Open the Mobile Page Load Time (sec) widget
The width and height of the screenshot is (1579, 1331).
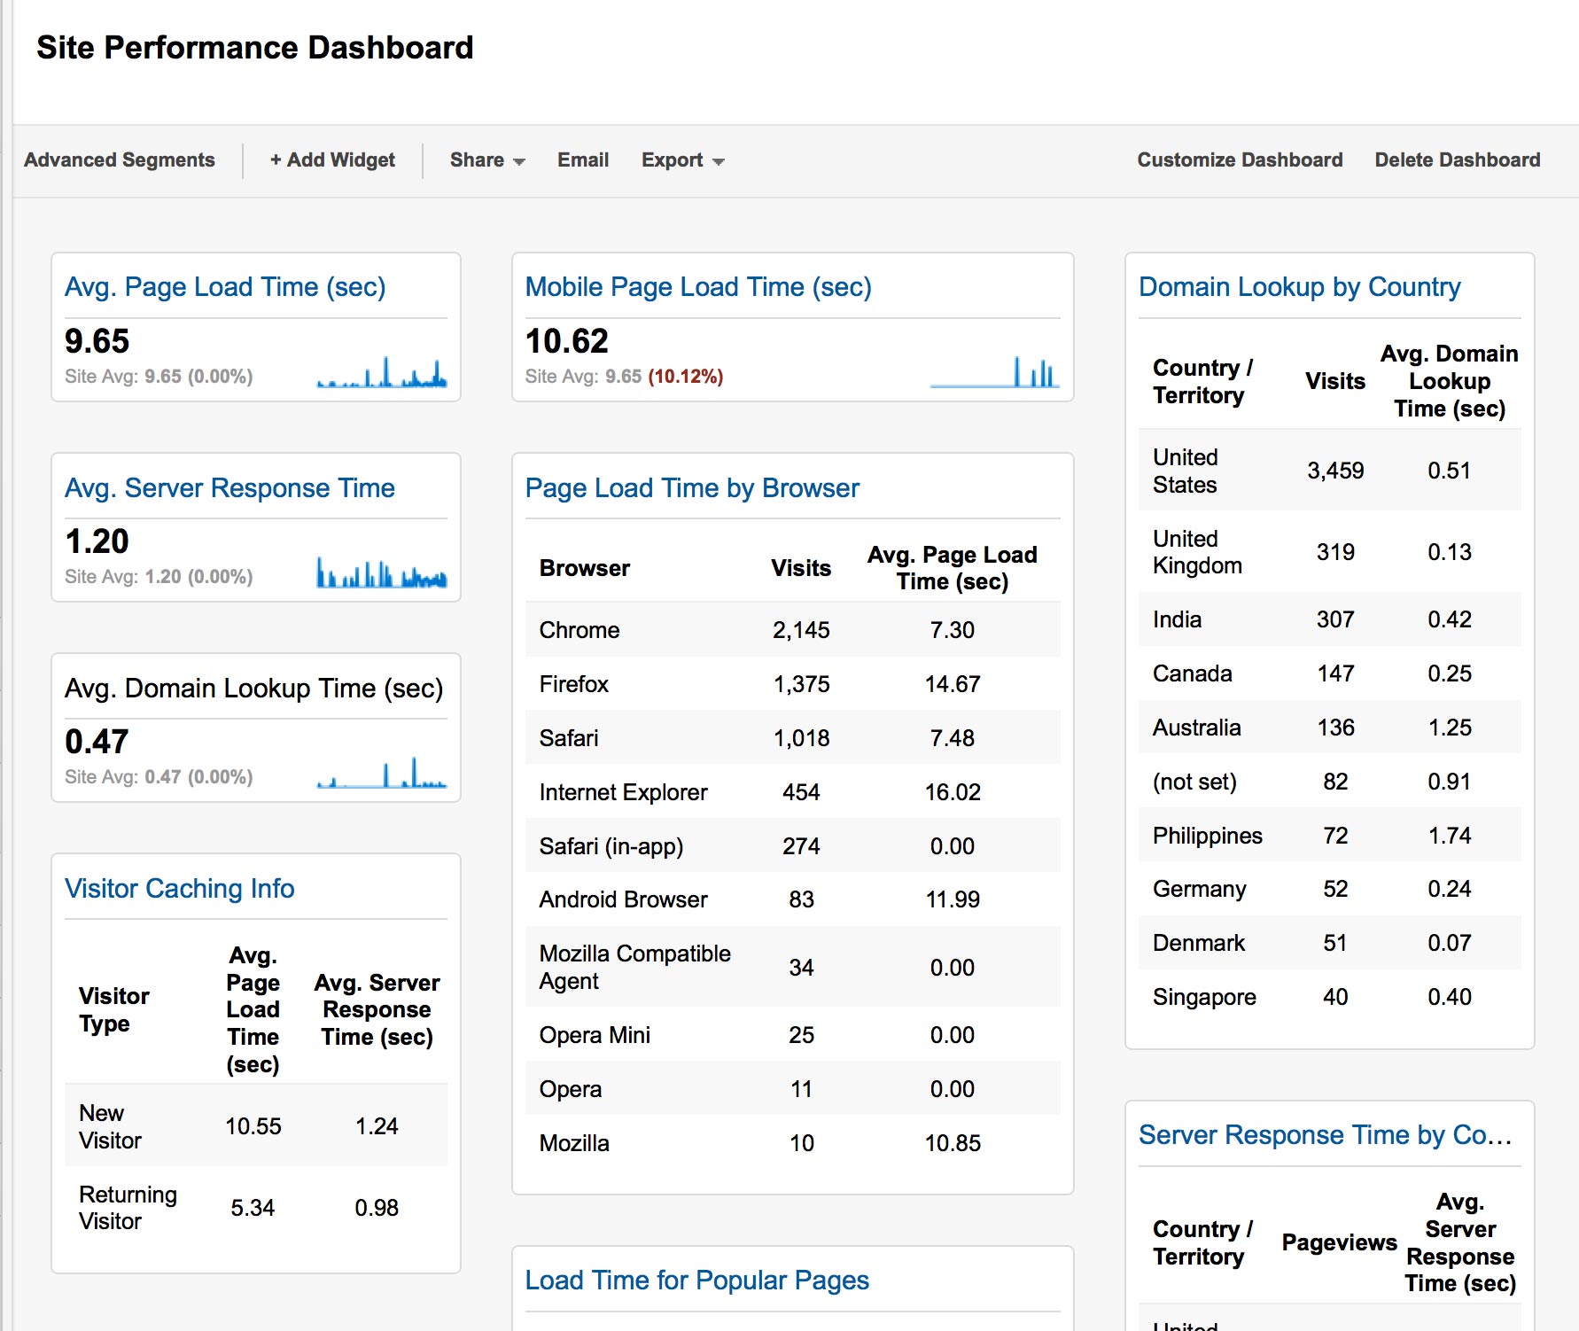point(698,287)
